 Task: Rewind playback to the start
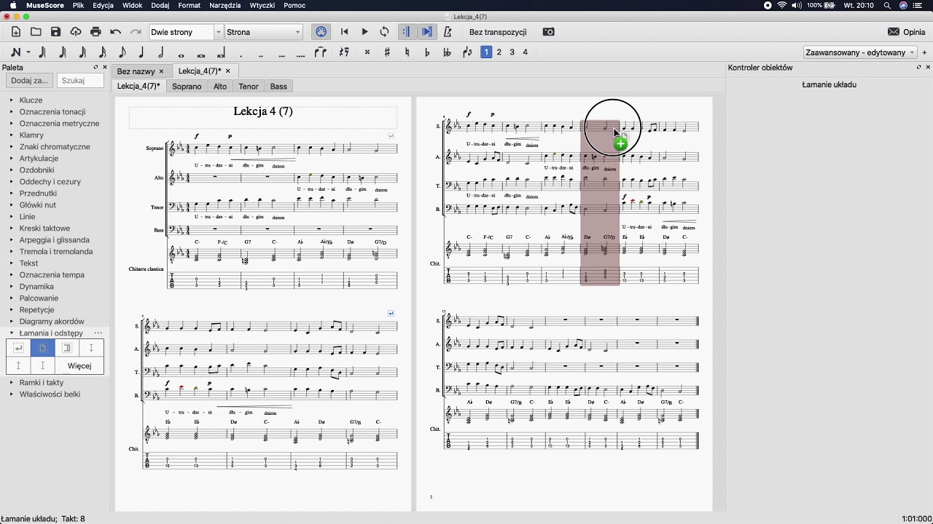(x=345, y=32)
